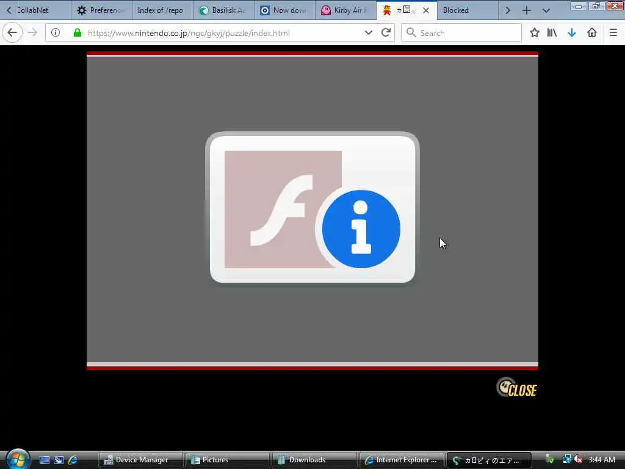Open the hamburger application menu

(x=613, y=33)
